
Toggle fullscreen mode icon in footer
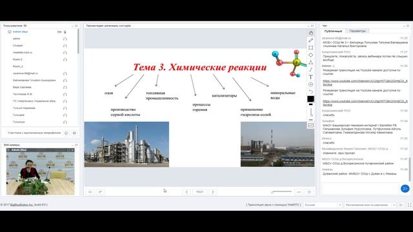tap(409, 205)
